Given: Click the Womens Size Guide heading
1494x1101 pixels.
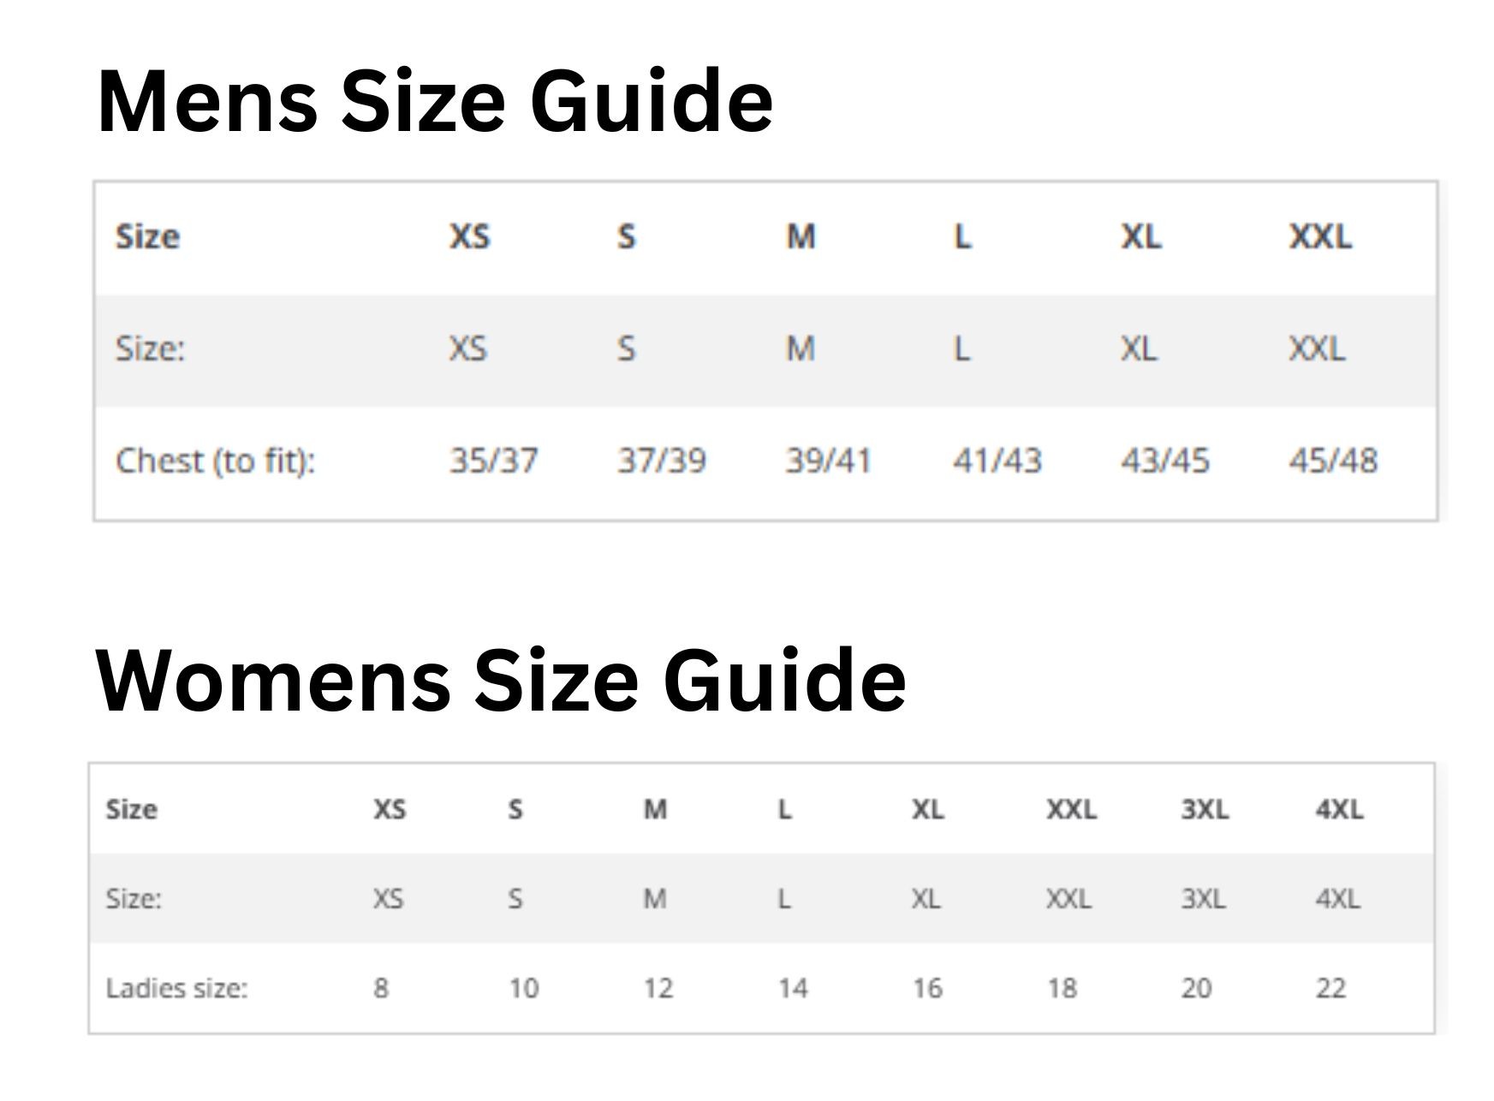Looking at the screenshot, I should (x=501, y=681).
